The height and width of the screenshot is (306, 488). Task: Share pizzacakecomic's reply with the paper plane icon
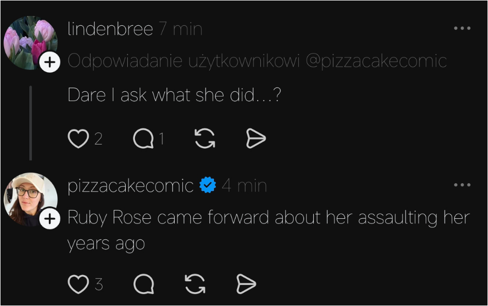click(x=246, y=284)
